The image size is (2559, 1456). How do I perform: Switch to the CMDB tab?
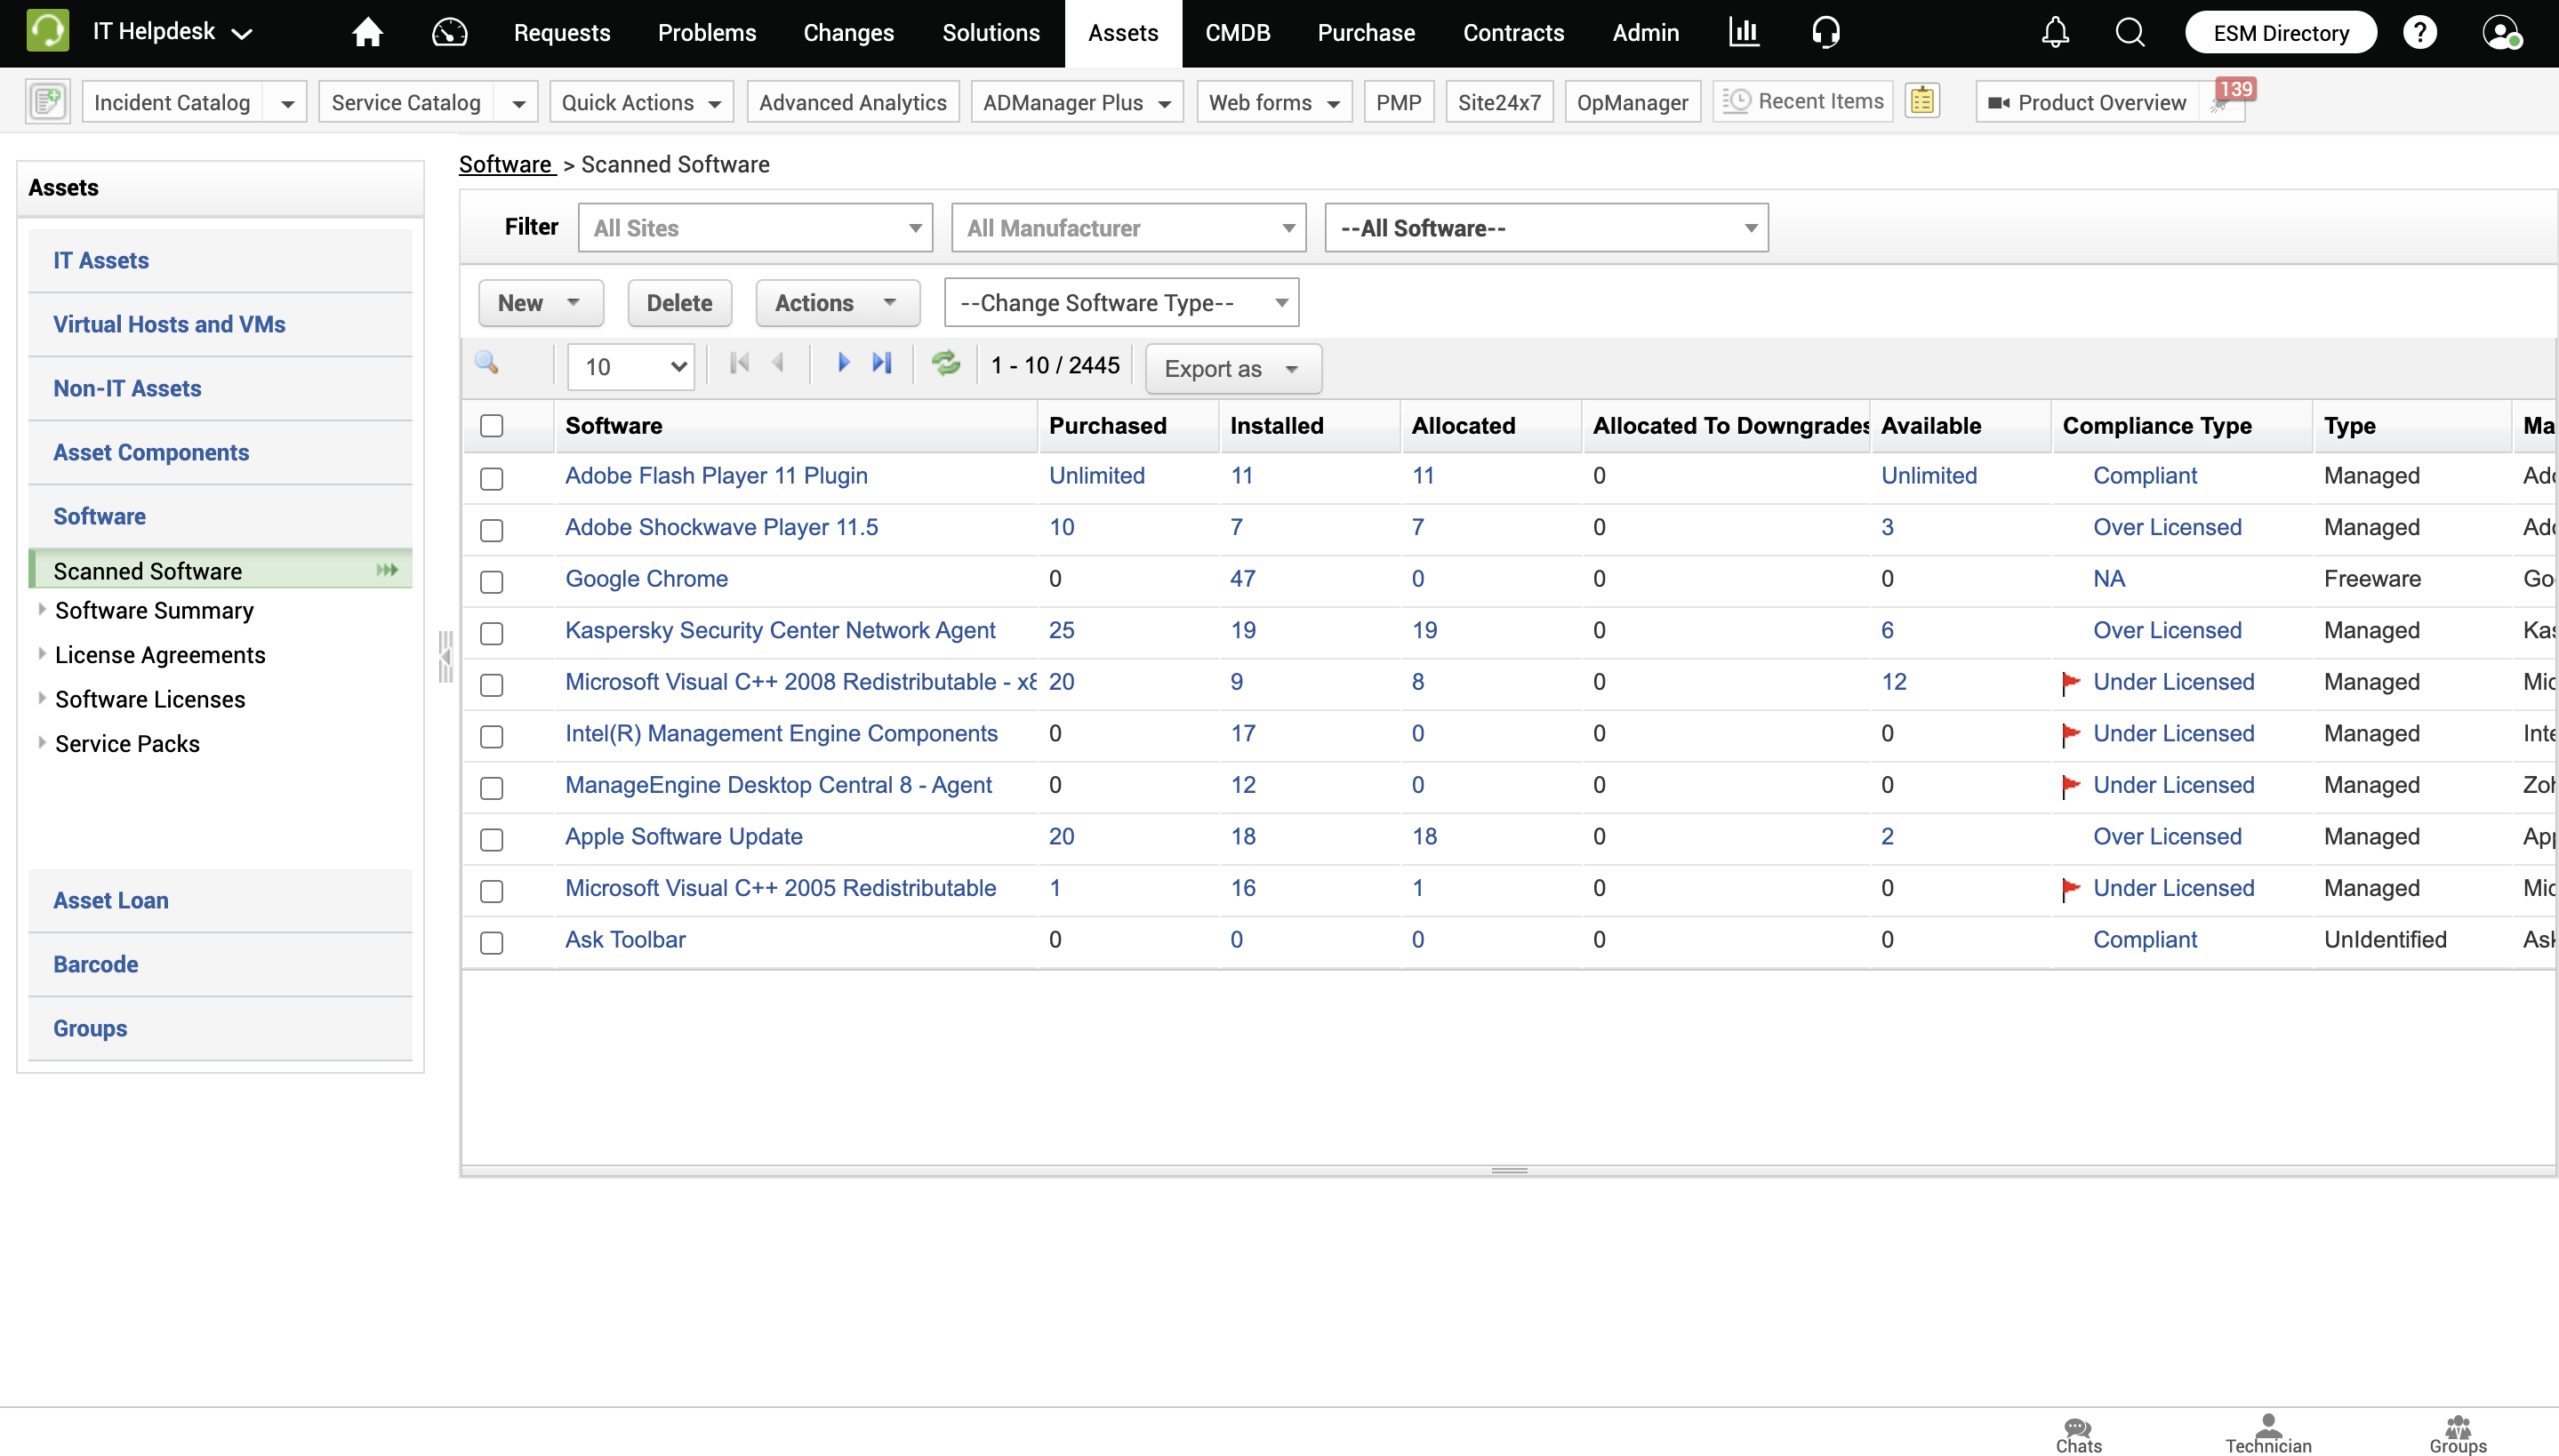pos(1237,33)
